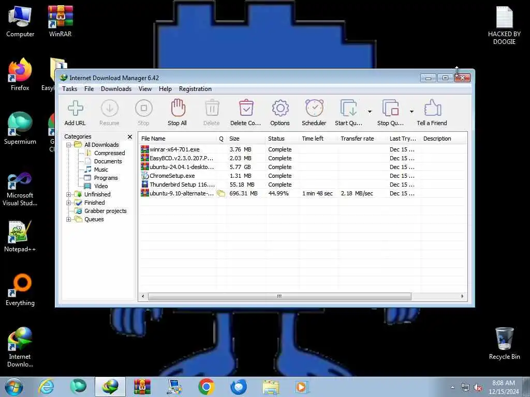This screenshot has height=397, width=530.
Task: Open the Computer desktop icon
Action: coord(20,21)
